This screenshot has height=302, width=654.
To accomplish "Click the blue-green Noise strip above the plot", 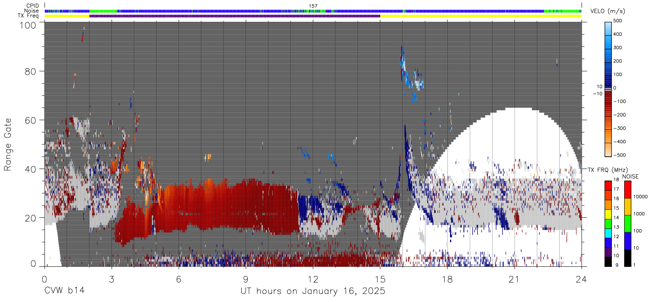I will coord(313,11).
